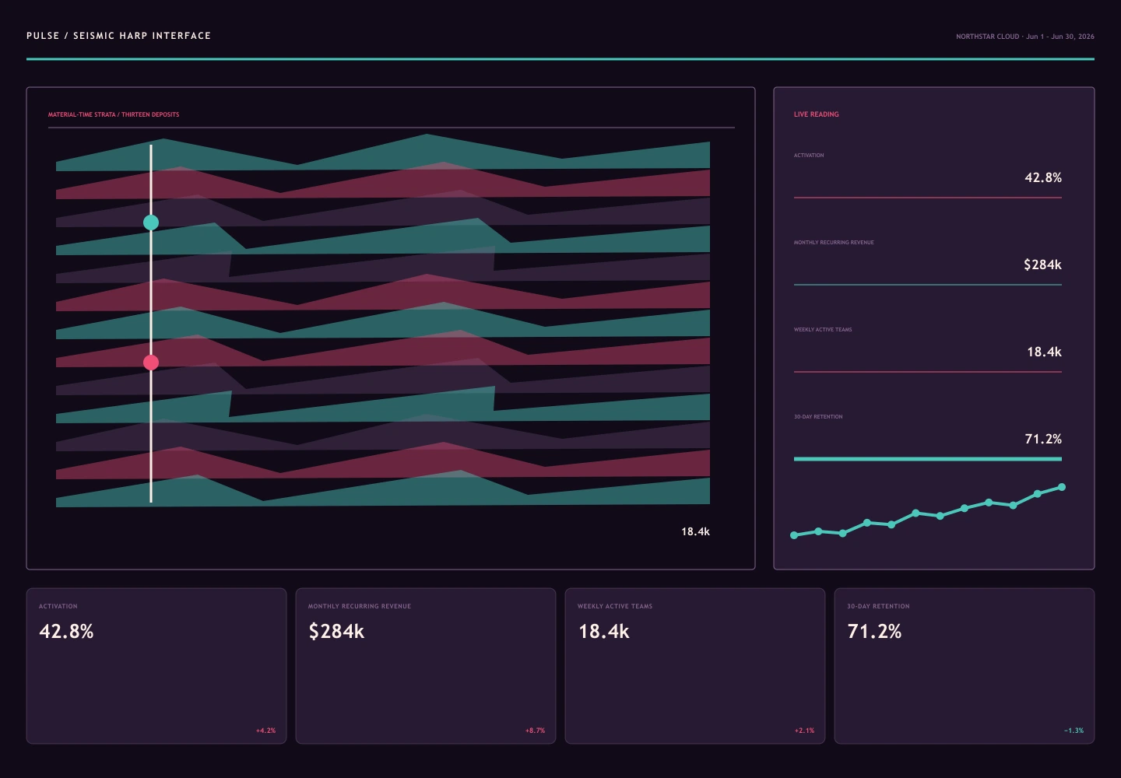Click the "MATERIAL-TIME STRATA / THIRTEEN DEPOSITS" heading
This screenshot has height=778, width=1121.
click(114, 114)
